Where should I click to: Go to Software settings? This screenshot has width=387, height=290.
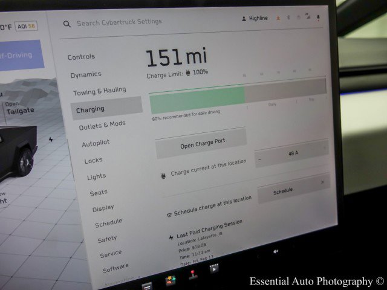[115, 268]
